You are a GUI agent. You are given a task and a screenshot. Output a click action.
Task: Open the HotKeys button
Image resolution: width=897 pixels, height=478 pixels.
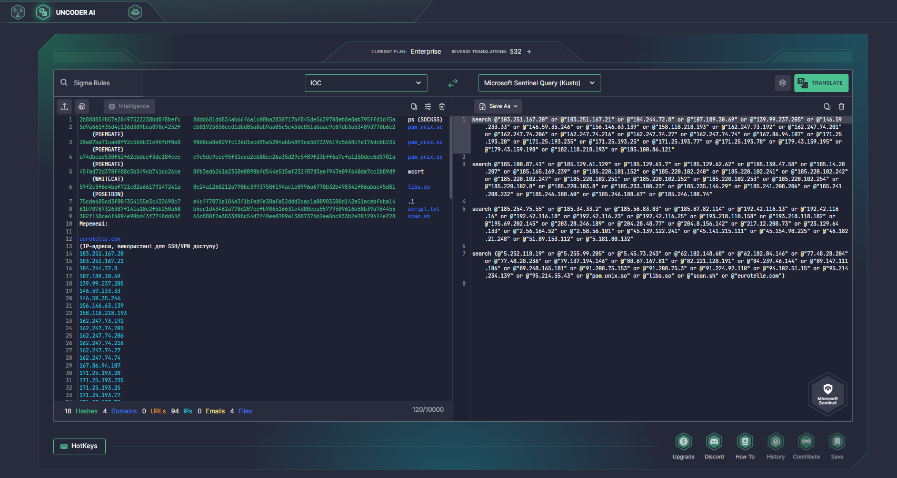(x=79, y=446)
